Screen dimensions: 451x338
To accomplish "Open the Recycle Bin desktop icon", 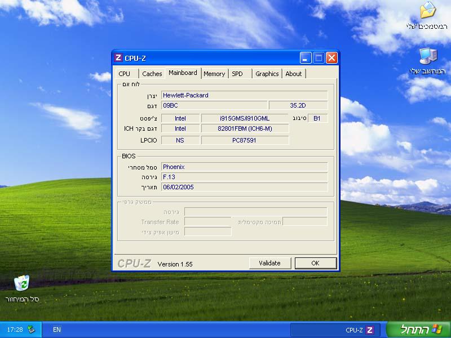I will pos(22,288).
